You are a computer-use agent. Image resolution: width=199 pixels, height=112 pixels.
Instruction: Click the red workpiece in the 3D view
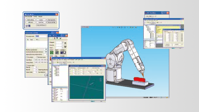click(x=139, y=79)
